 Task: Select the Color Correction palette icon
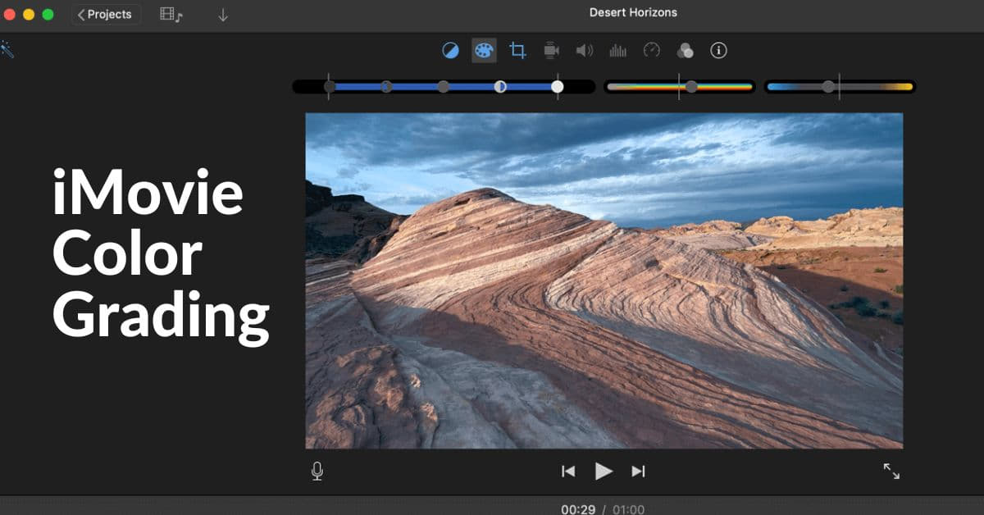pos(484,51)
